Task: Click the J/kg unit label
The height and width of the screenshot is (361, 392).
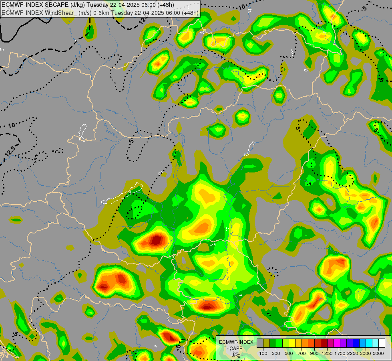Action: (x=236, y=355)
